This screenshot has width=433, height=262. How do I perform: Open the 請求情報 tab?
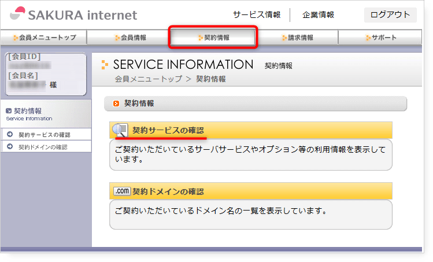click(297, 38)
